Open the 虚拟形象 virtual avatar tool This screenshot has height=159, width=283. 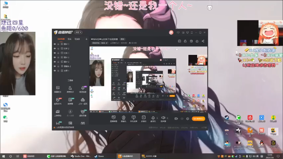point(83,113)
